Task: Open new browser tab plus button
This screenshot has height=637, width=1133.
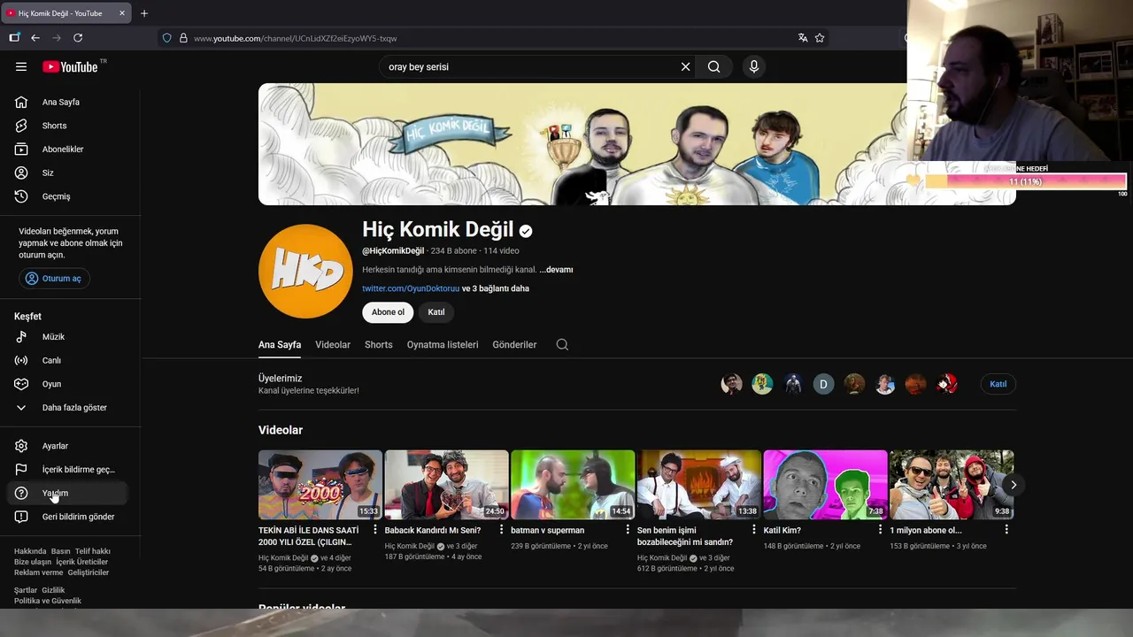Action: [144, 13]
